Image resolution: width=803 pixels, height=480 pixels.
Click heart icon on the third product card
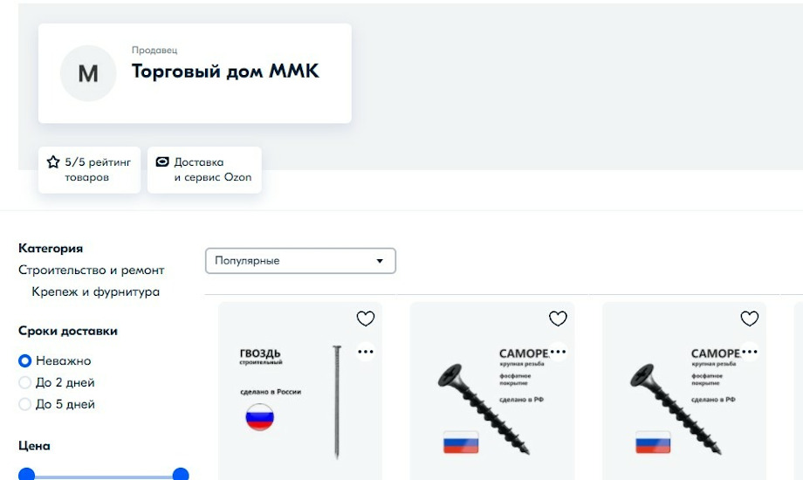point(750,319)
